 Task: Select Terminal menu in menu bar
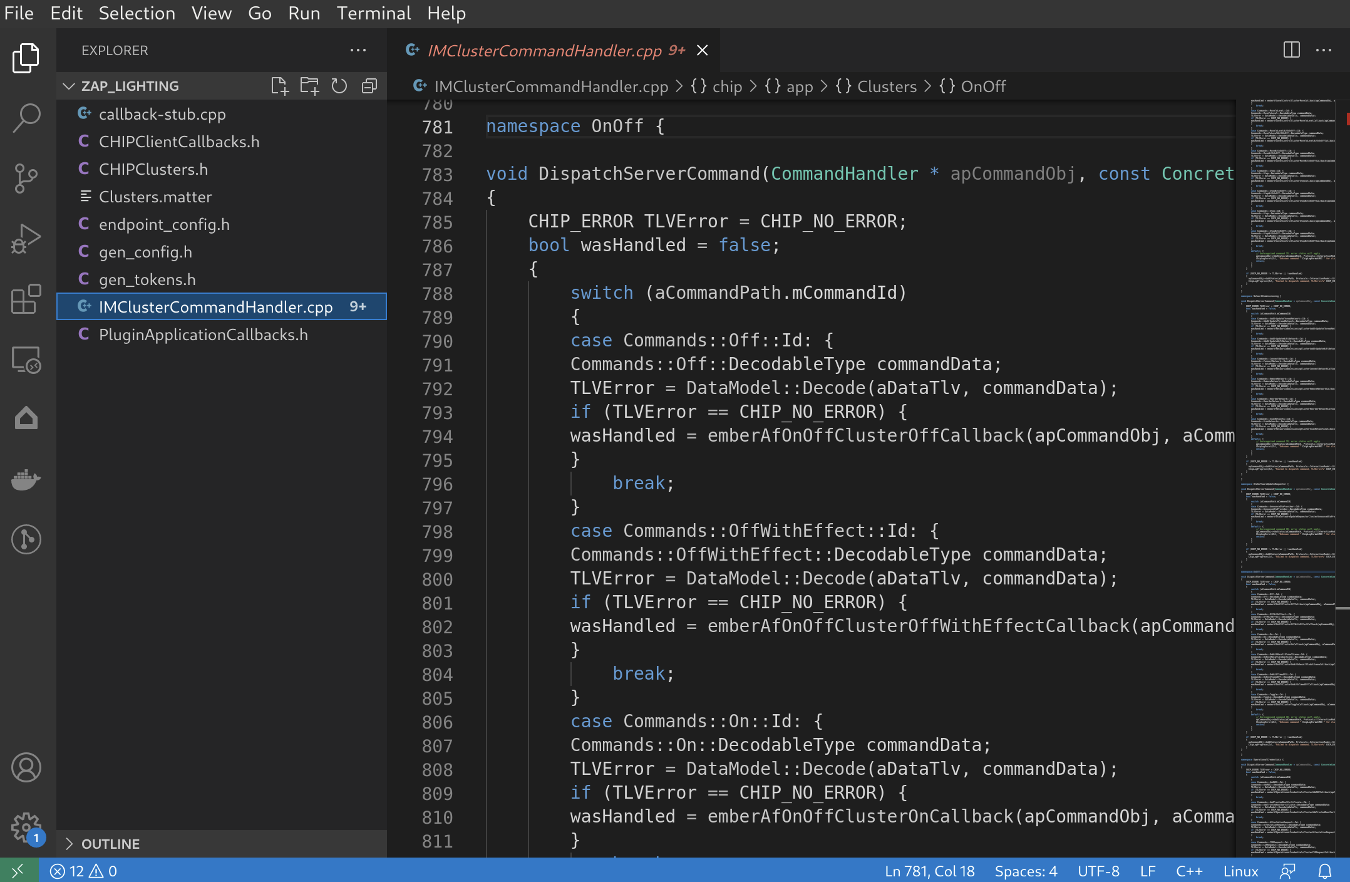click(371, 13)
